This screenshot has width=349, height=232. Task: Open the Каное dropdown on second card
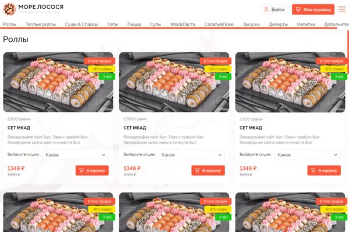pos(191,155)
